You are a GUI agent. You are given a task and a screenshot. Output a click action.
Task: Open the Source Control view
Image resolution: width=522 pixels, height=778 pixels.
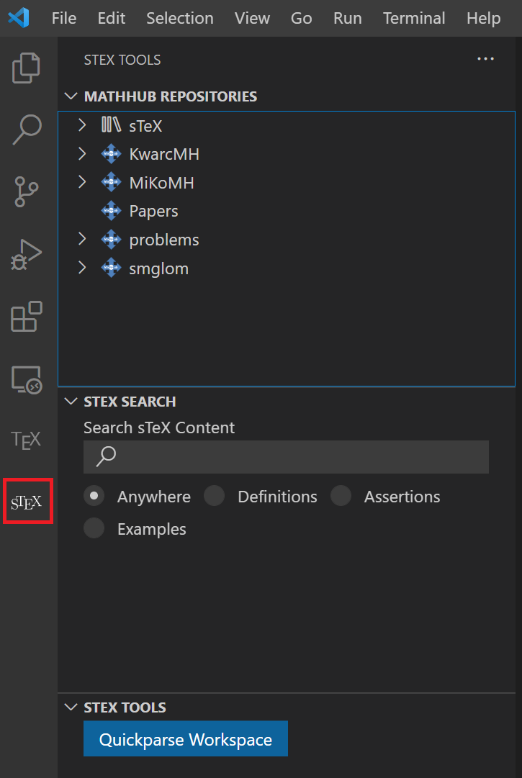pos(27,192)
